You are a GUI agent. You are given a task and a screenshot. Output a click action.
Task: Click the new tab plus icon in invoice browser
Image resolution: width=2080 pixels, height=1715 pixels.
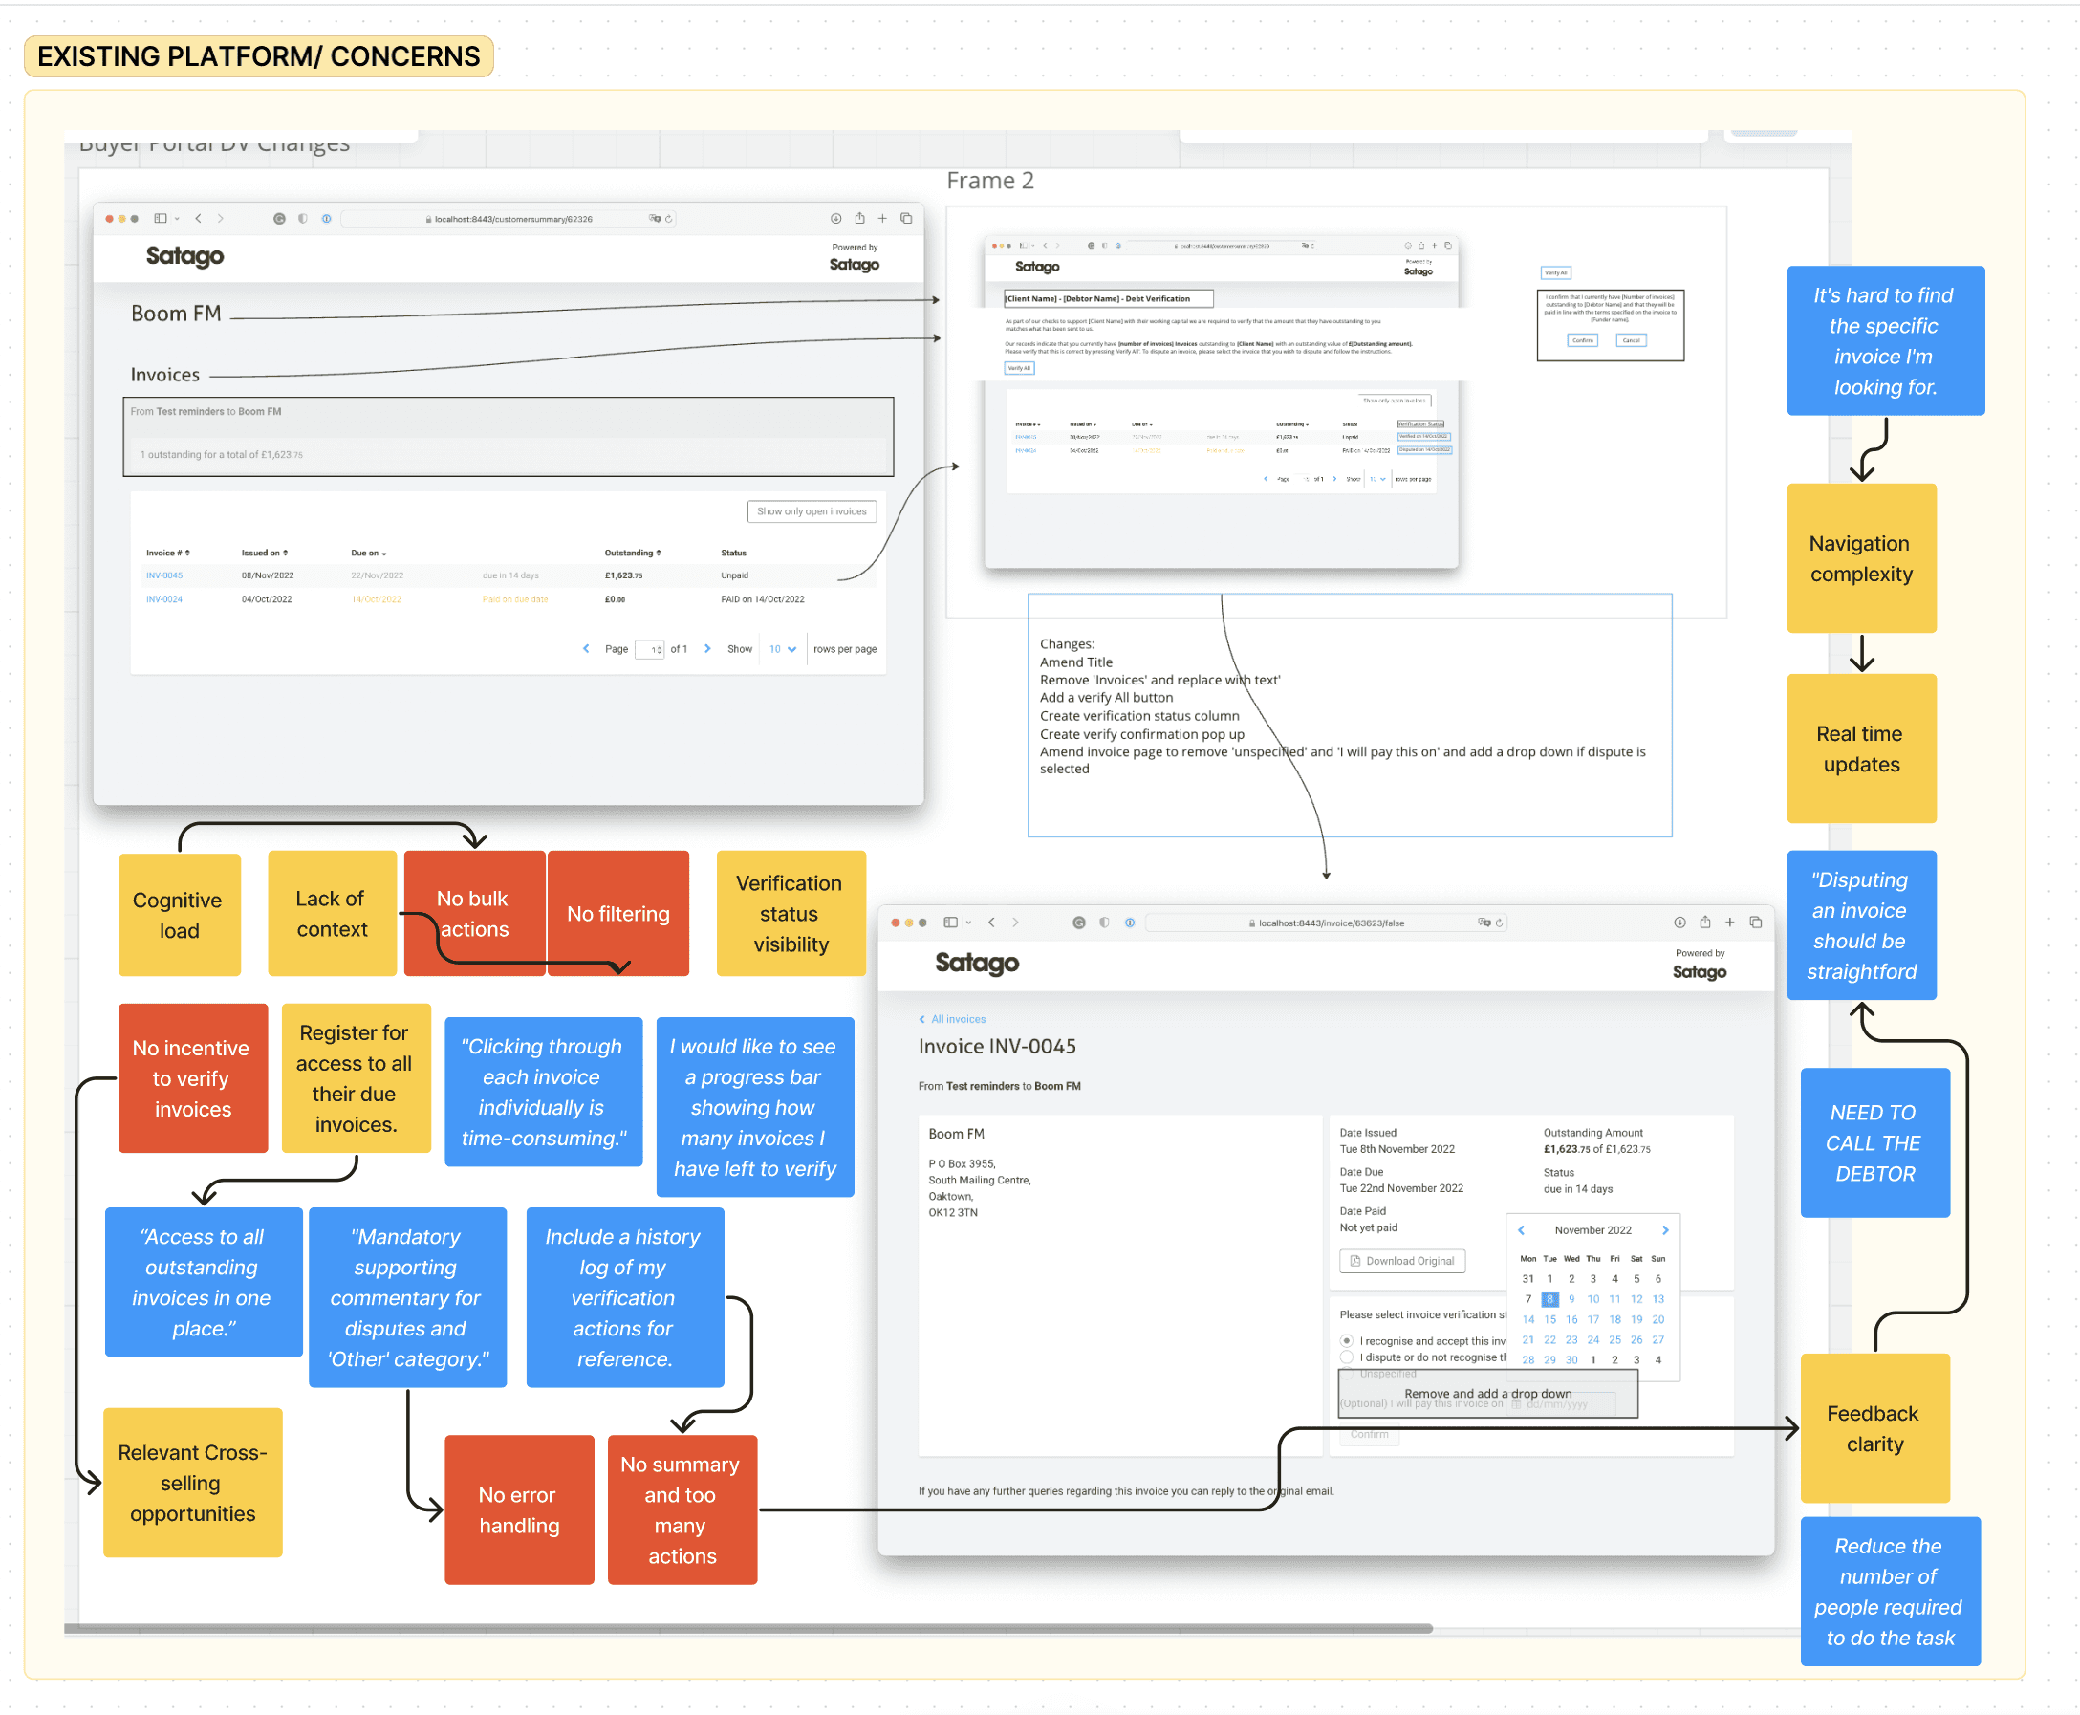click(1729, 923)
